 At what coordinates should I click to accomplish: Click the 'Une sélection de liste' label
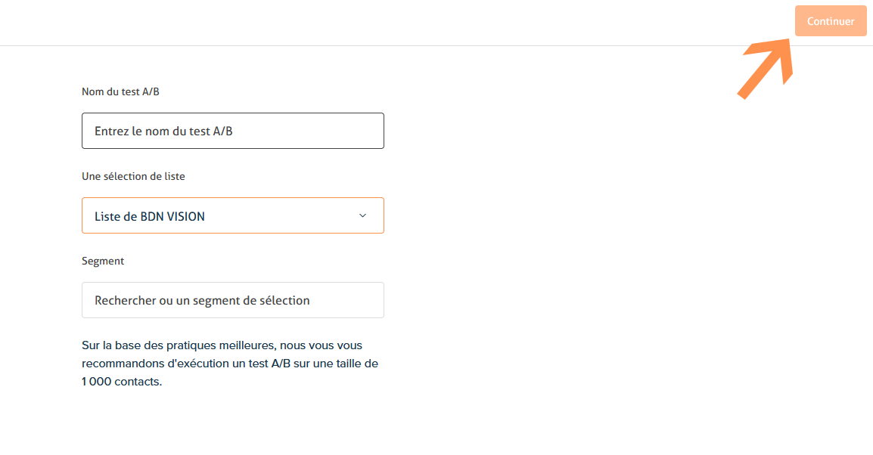[133, 176]
